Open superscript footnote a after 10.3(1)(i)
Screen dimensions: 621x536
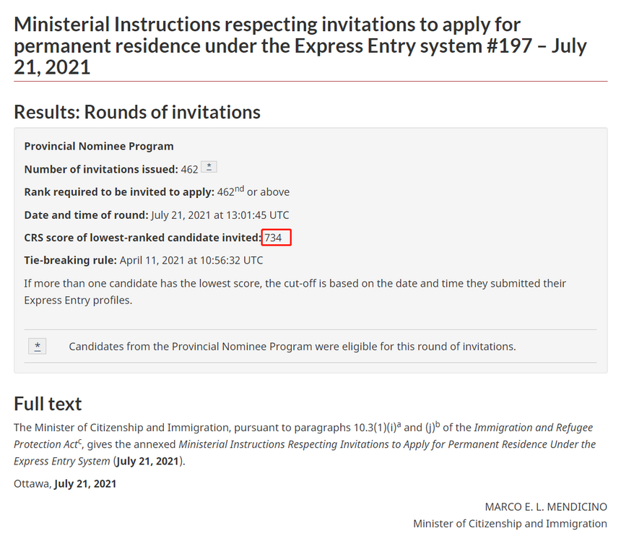pyautogui.click(x=399, y=425)
